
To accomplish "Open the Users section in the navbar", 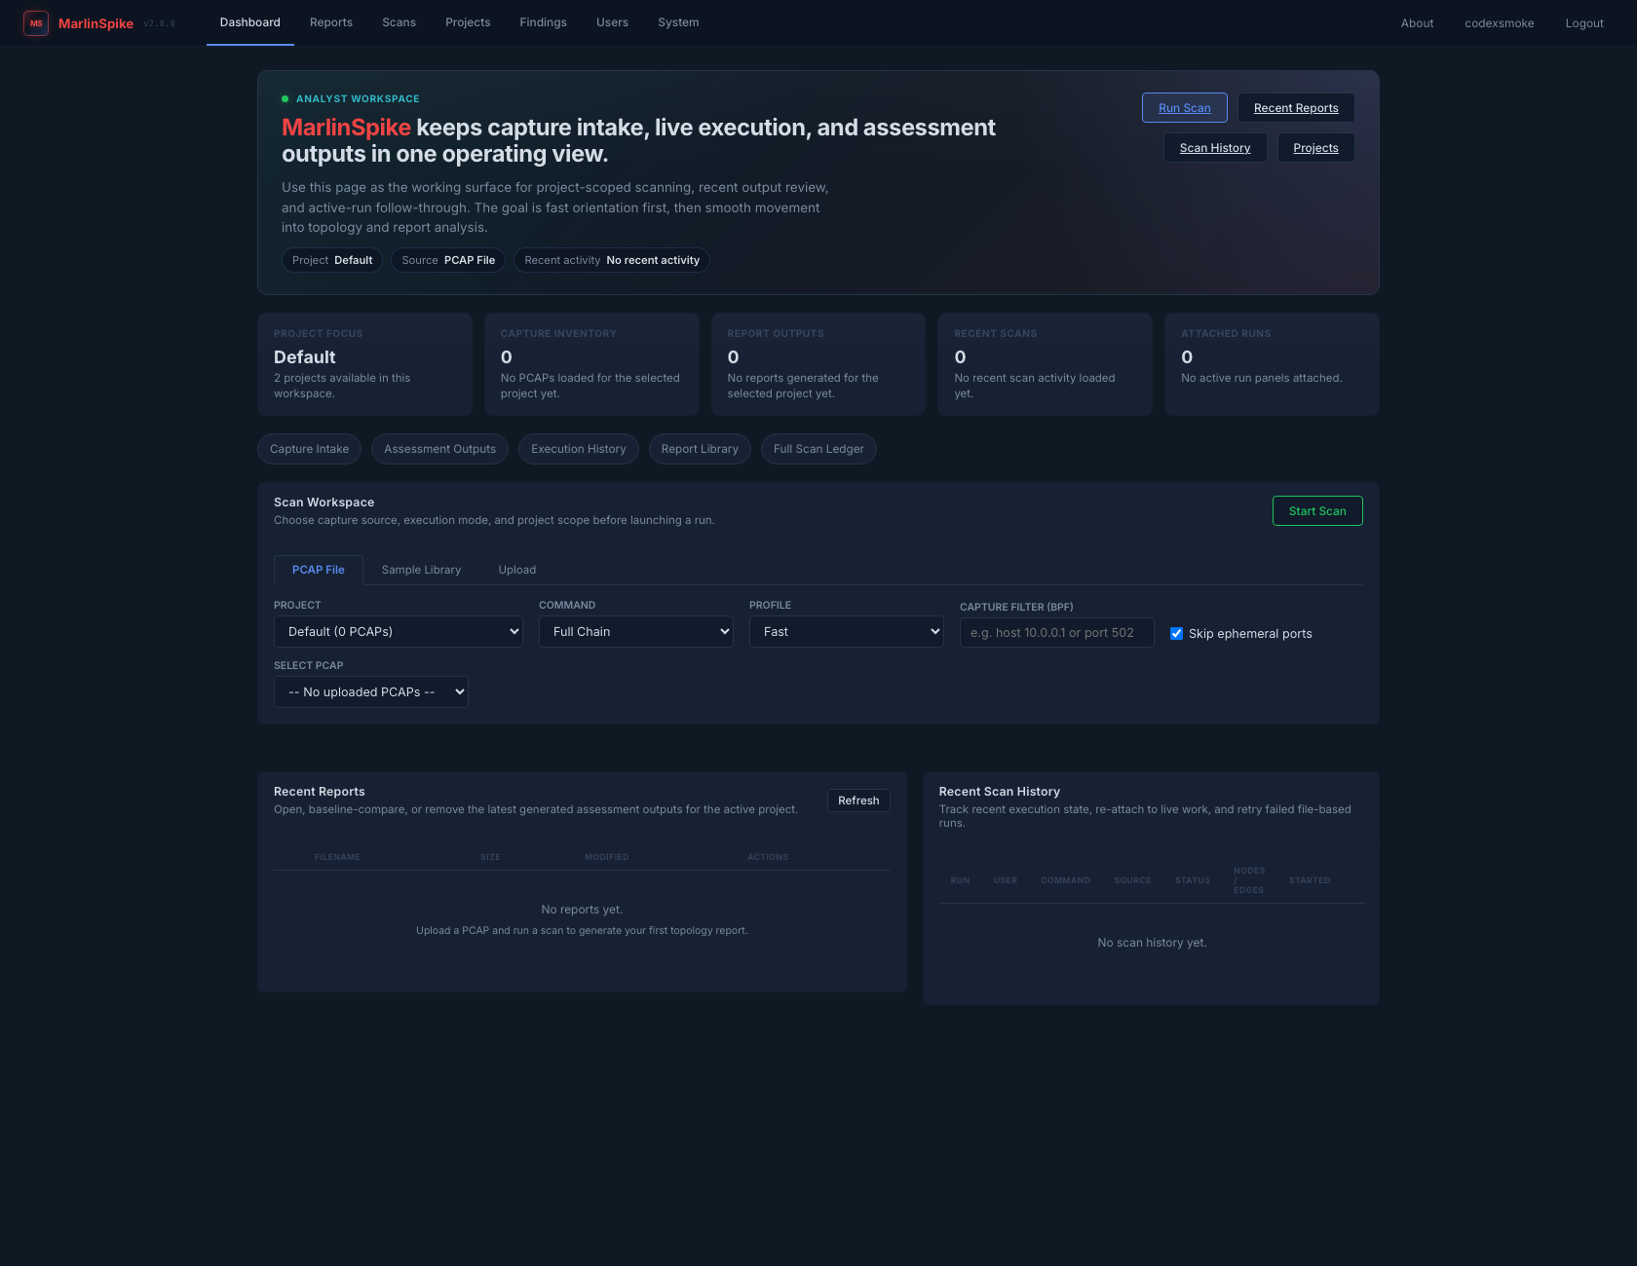I will pos(612,22).
